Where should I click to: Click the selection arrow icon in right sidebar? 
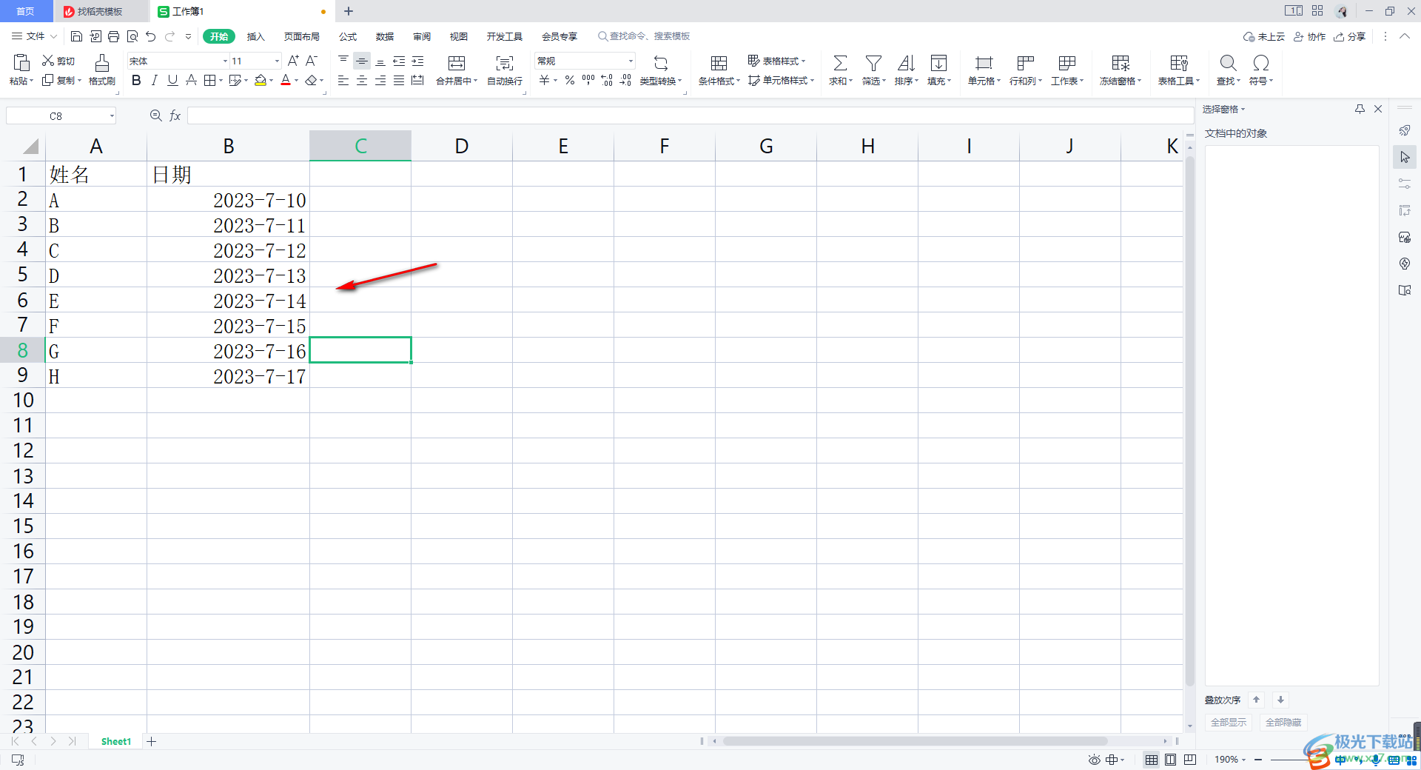(x=1405, y=157)
